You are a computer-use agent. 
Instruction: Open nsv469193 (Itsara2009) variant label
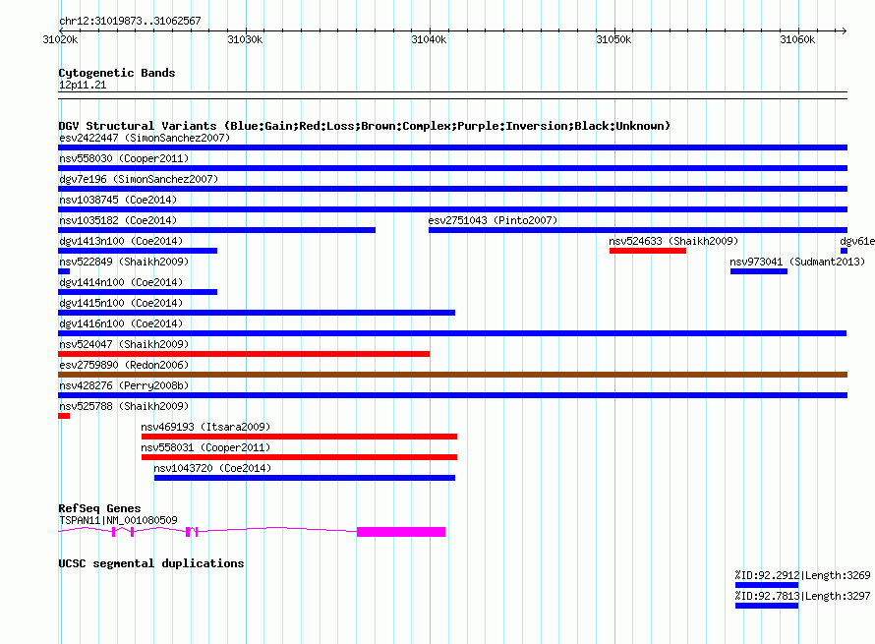(205, 427)
